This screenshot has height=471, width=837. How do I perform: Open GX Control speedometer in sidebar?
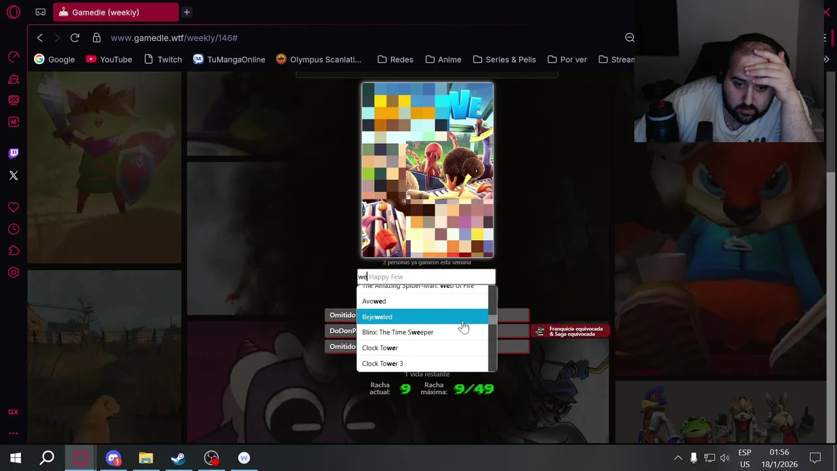13,58
